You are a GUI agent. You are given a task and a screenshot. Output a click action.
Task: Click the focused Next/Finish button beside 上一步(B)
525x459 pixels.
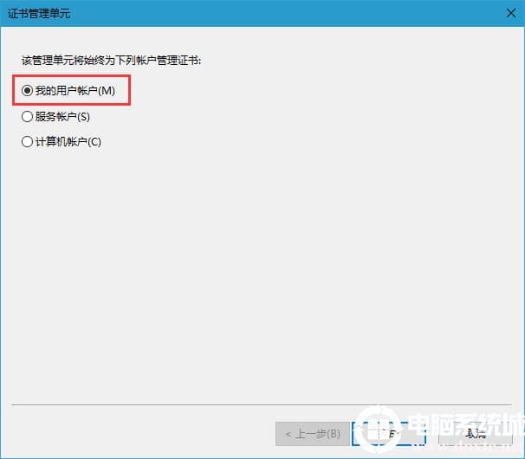point(388,434)
